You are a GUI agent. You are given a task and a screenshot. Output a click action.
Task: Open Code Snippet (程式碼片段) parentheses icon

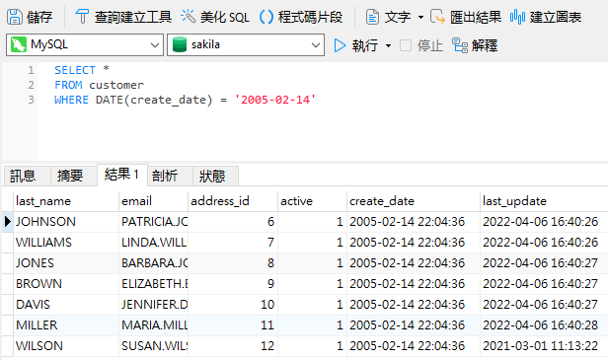pyautogui.click(x=266, y=17)
